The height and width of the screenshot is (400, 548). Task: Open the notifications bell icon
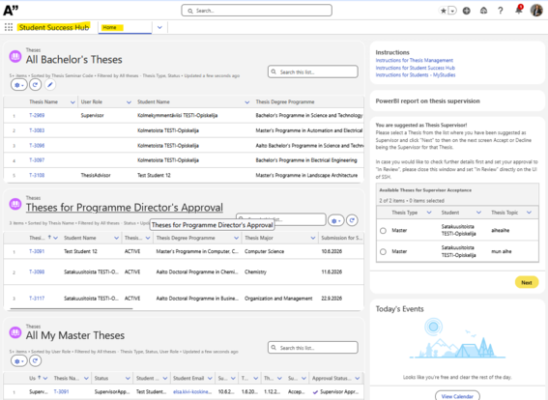coord(519,10)
